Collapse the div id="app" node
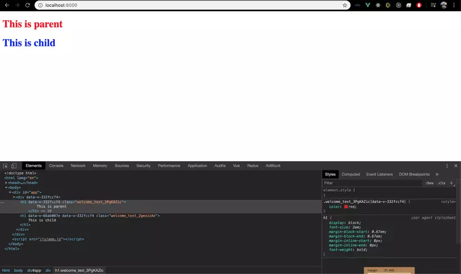Viewport: 461px width, 274px height. pos(10,192)
